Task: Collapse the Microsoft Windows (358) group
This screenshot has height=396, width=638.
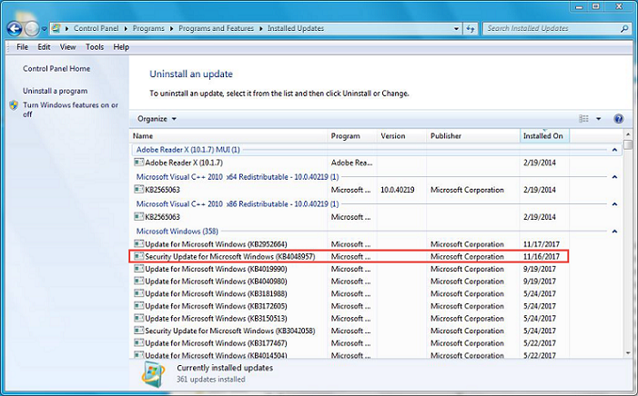Action: pyautogui.click(x=615, y=232)
